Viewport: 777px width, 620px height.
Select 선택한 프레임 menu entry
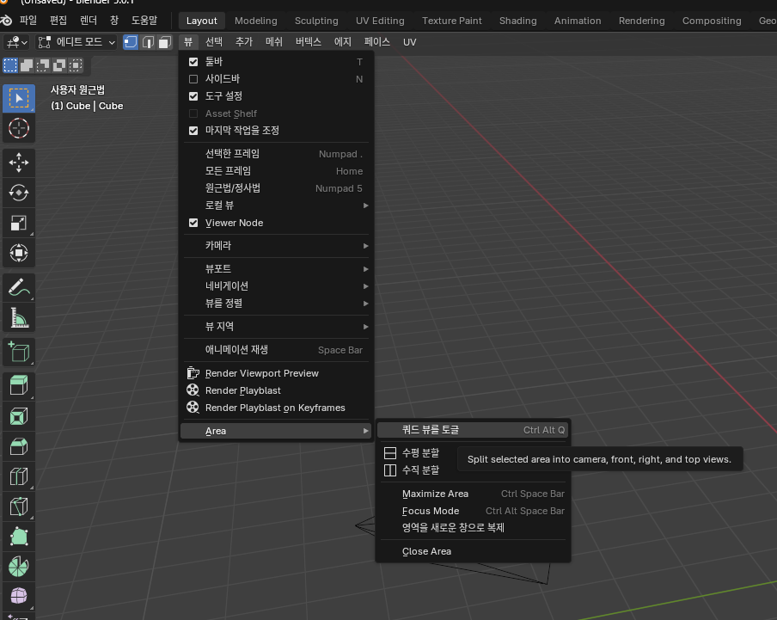(x=276, y=154)
